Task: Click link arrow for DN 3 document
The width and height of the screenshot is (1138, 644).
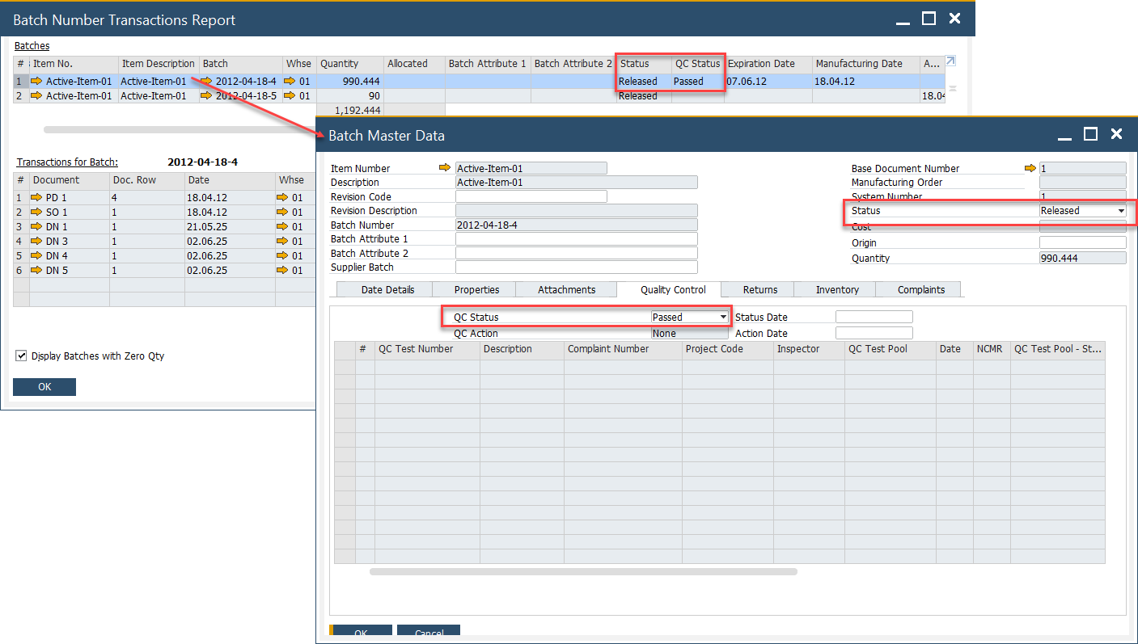Action: [x=36, y=242]
